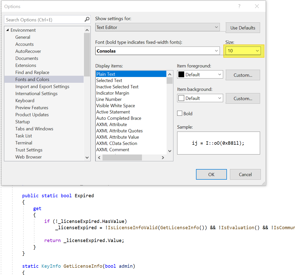Select Active Statement display item
The width and height of the screenshot is (295, 275).
tap(113, 112)
